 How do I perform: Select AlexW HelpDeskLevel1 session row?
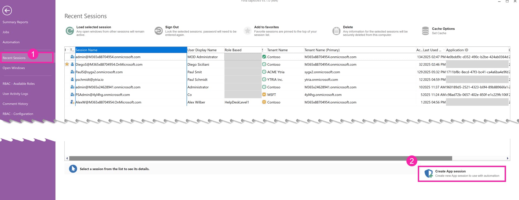click(108, 102)
